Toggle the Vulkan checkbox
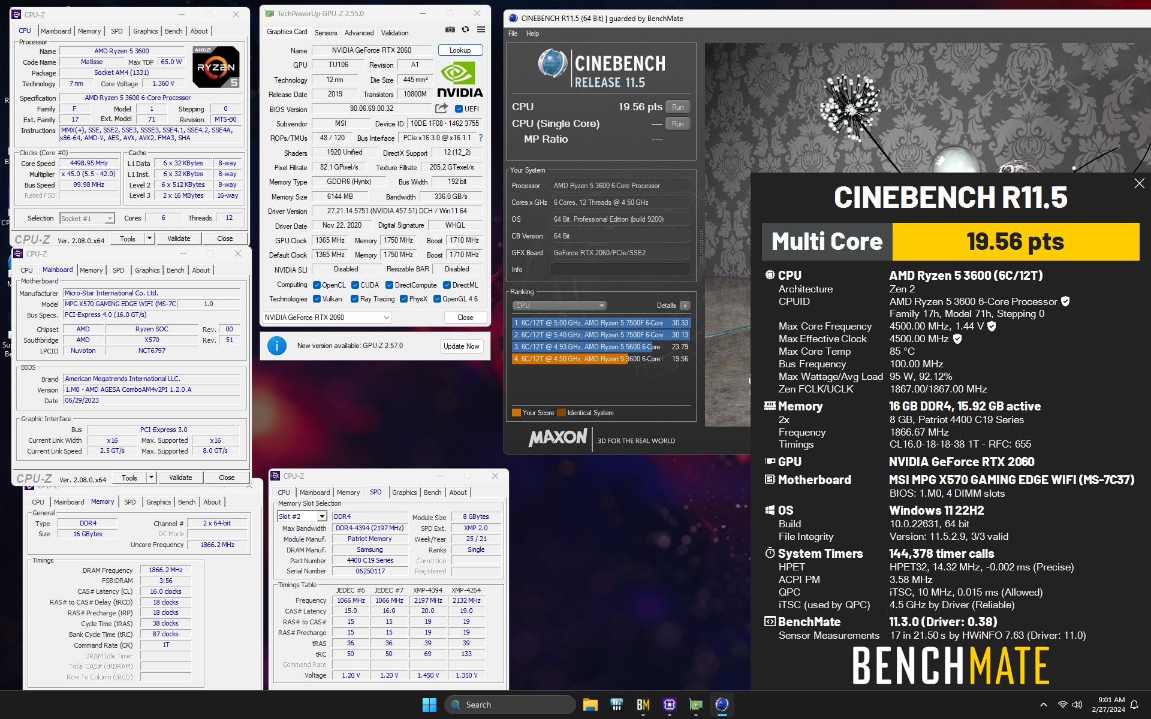 coord(317,299)
